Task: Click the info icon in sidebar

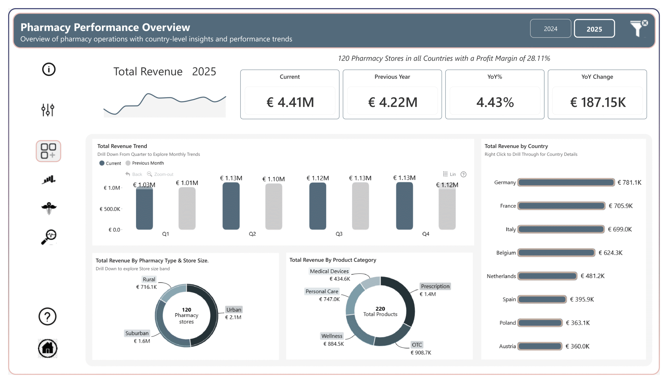Action: [x=49, y=69]
